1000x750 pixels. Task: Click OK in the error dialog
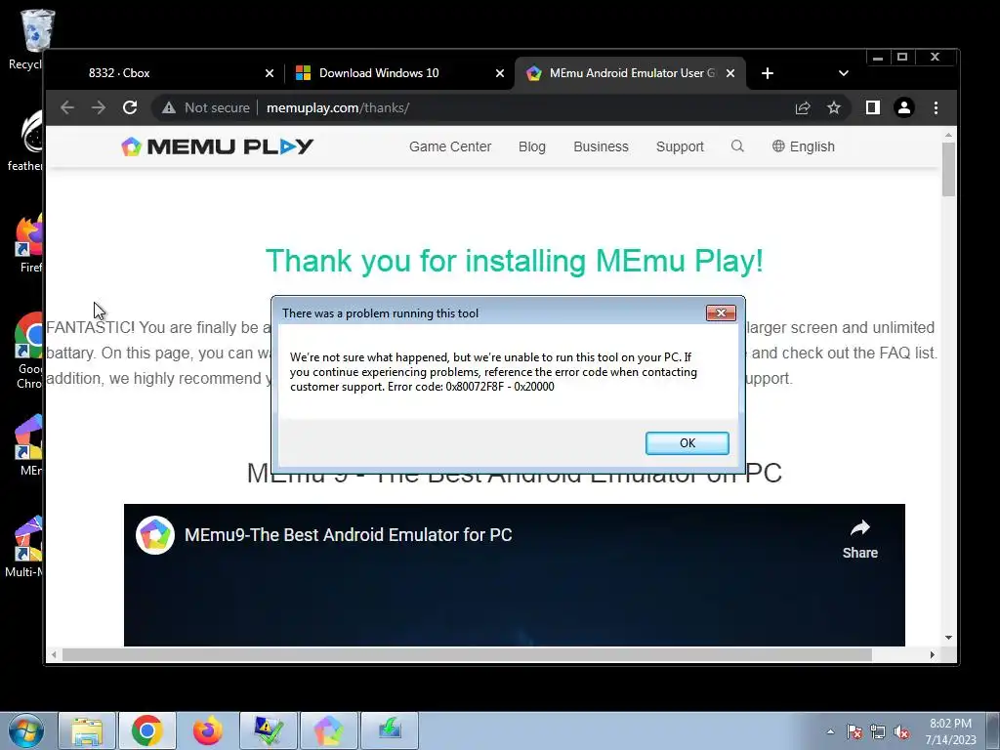pyautogui.click(x=687, y=443)
